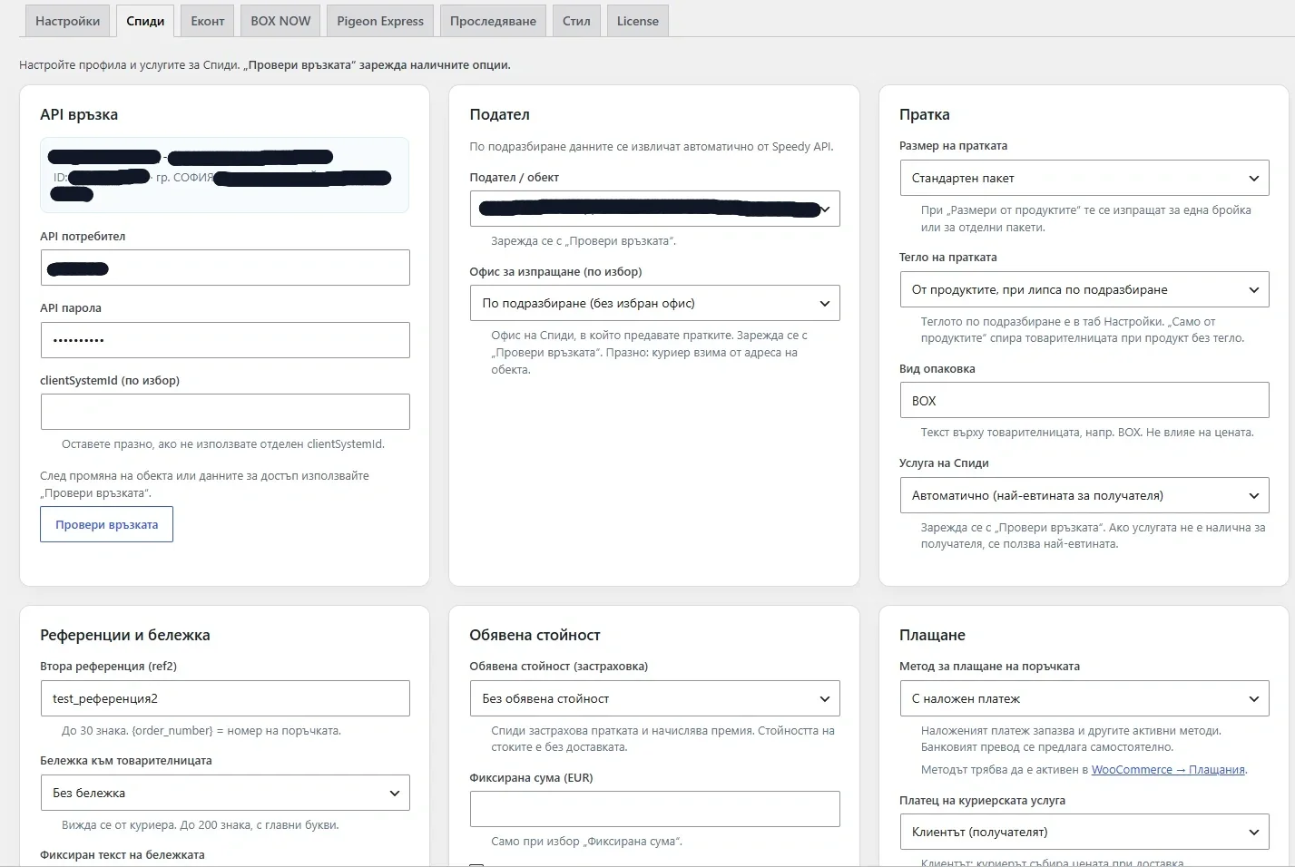Open the Проследяване tab
The image size is (1295, 867).
point(493,21)
